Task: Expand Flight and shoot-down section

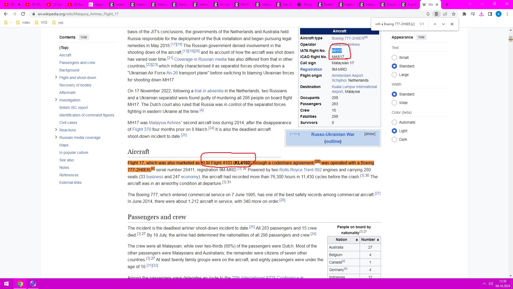Action: 56,77
